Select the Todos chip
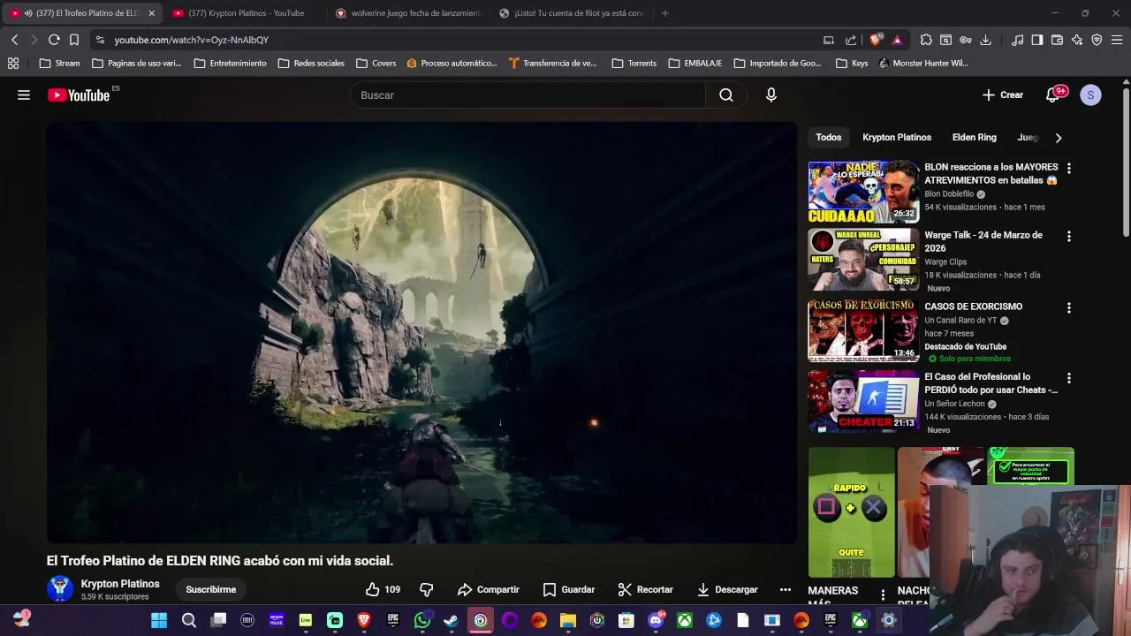 point(829,138)
